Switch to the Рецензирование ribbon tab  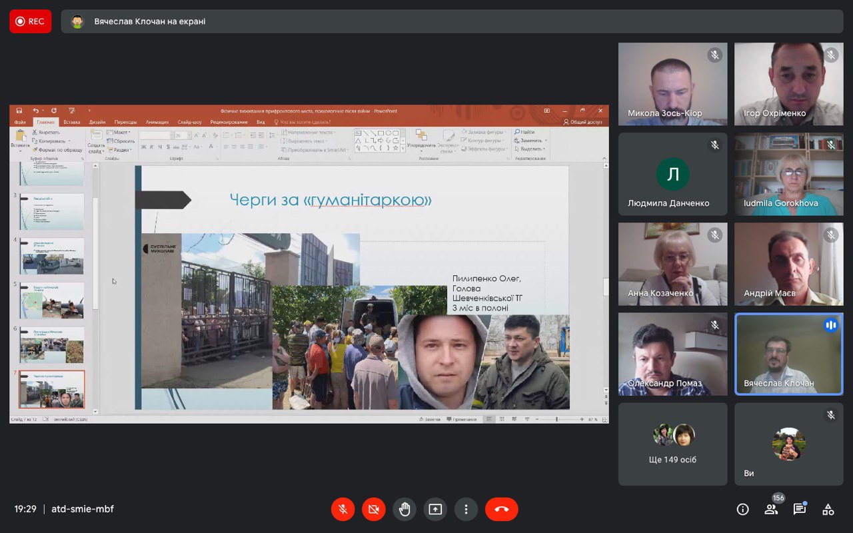(229, 122)
